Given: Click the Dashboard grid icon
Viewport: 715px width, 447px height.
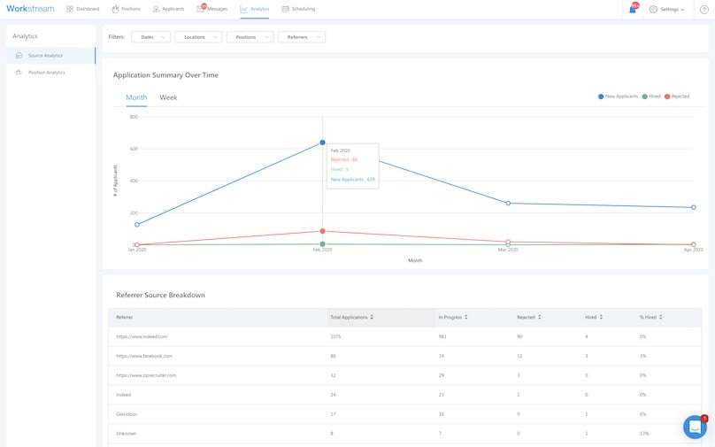Looking at the screenshot, I should click(x=70, y=9).
